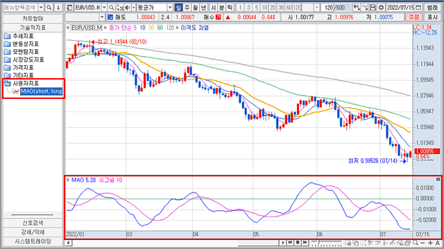444x249 pixels.
Task: Expand the 기타지표 other indicators folder
Action: 19,75
